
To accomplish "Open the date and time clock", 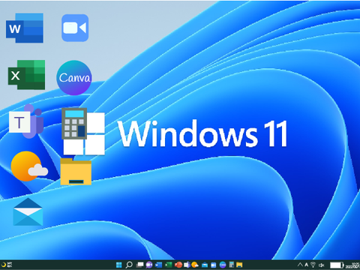I will click(x=352, y=265).
